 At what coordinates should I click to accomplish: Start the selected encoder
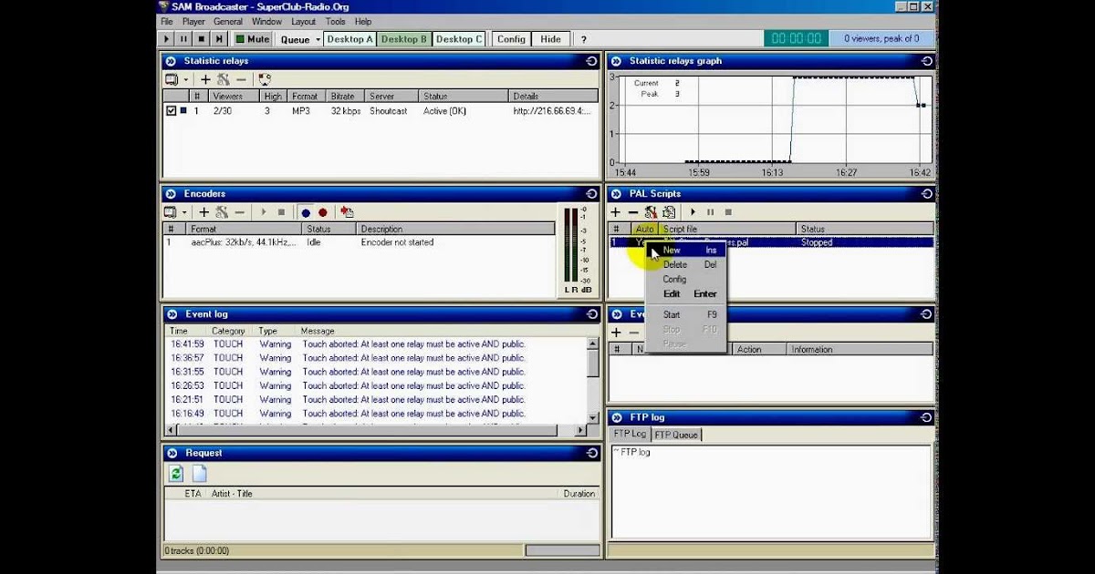(x=264, y=212)
